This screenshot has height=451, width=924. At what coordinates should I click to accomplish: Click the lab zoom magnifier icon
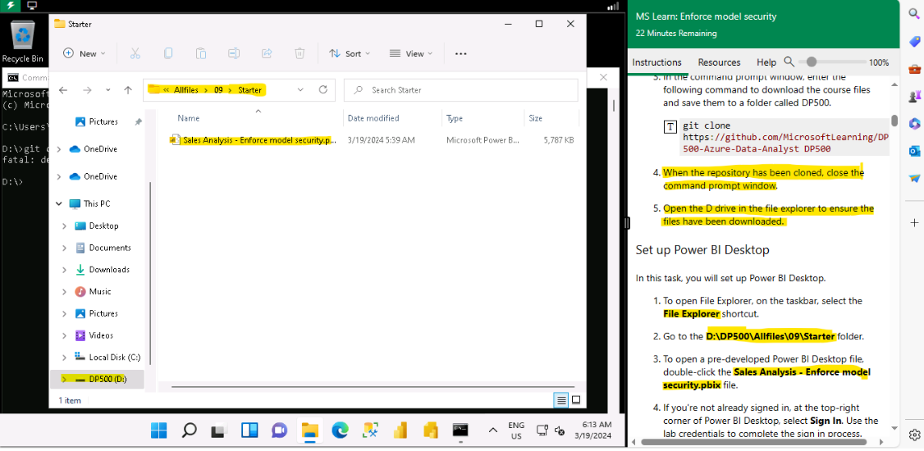tap(789, 61)
